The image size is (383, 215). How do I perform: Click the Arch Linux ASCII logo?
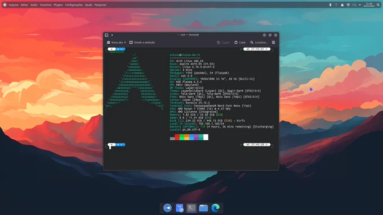[135, 82]
